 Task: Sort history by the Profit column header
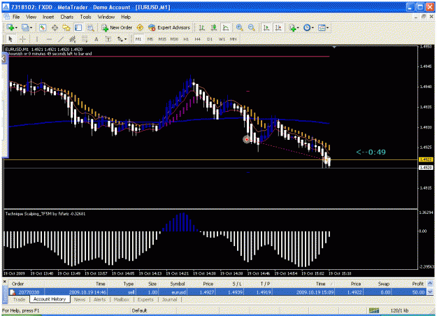417,284
